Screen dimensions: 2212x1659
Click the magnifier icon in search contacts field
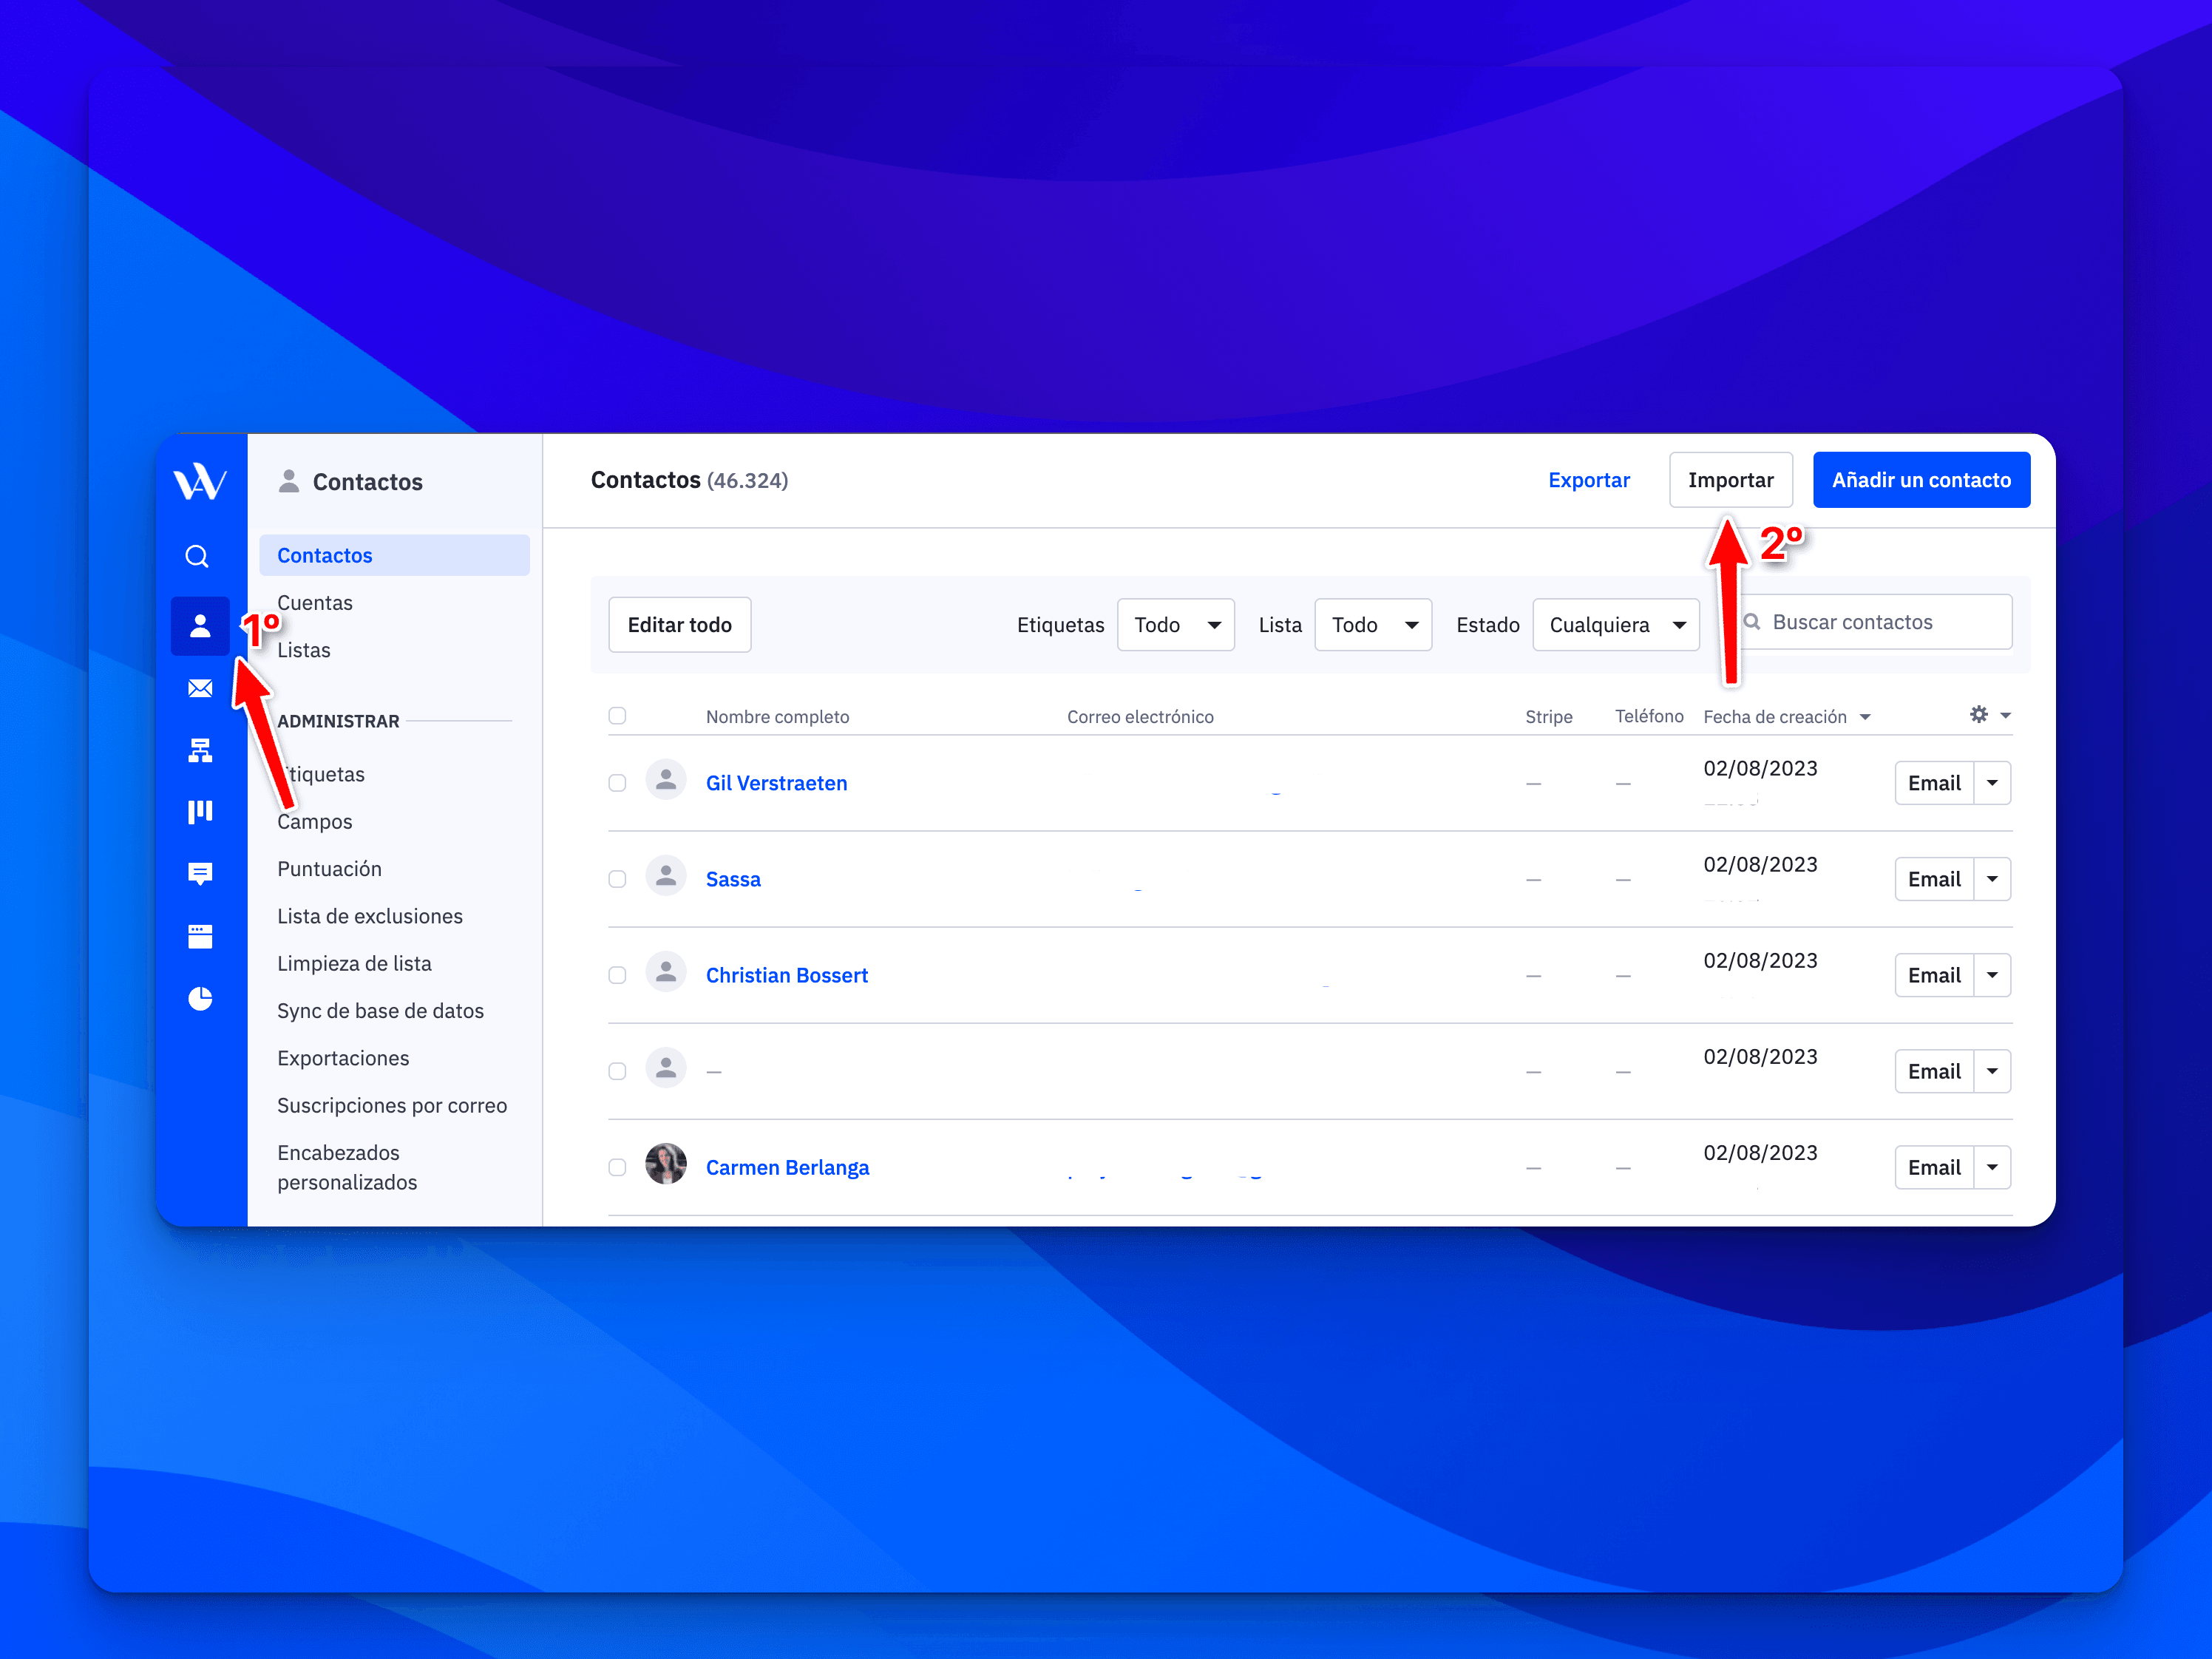tap(1752, 622)
